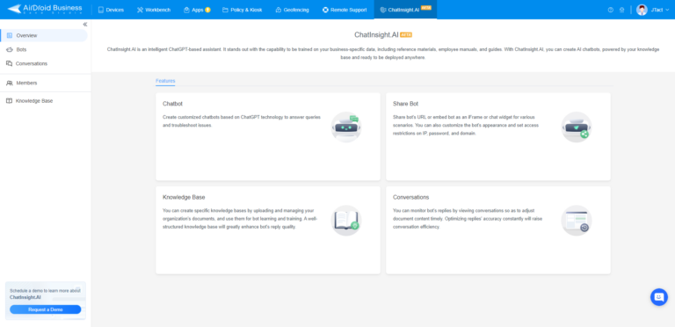
Task: Click the Request a Demo button
Action: [x=45, y=309]
